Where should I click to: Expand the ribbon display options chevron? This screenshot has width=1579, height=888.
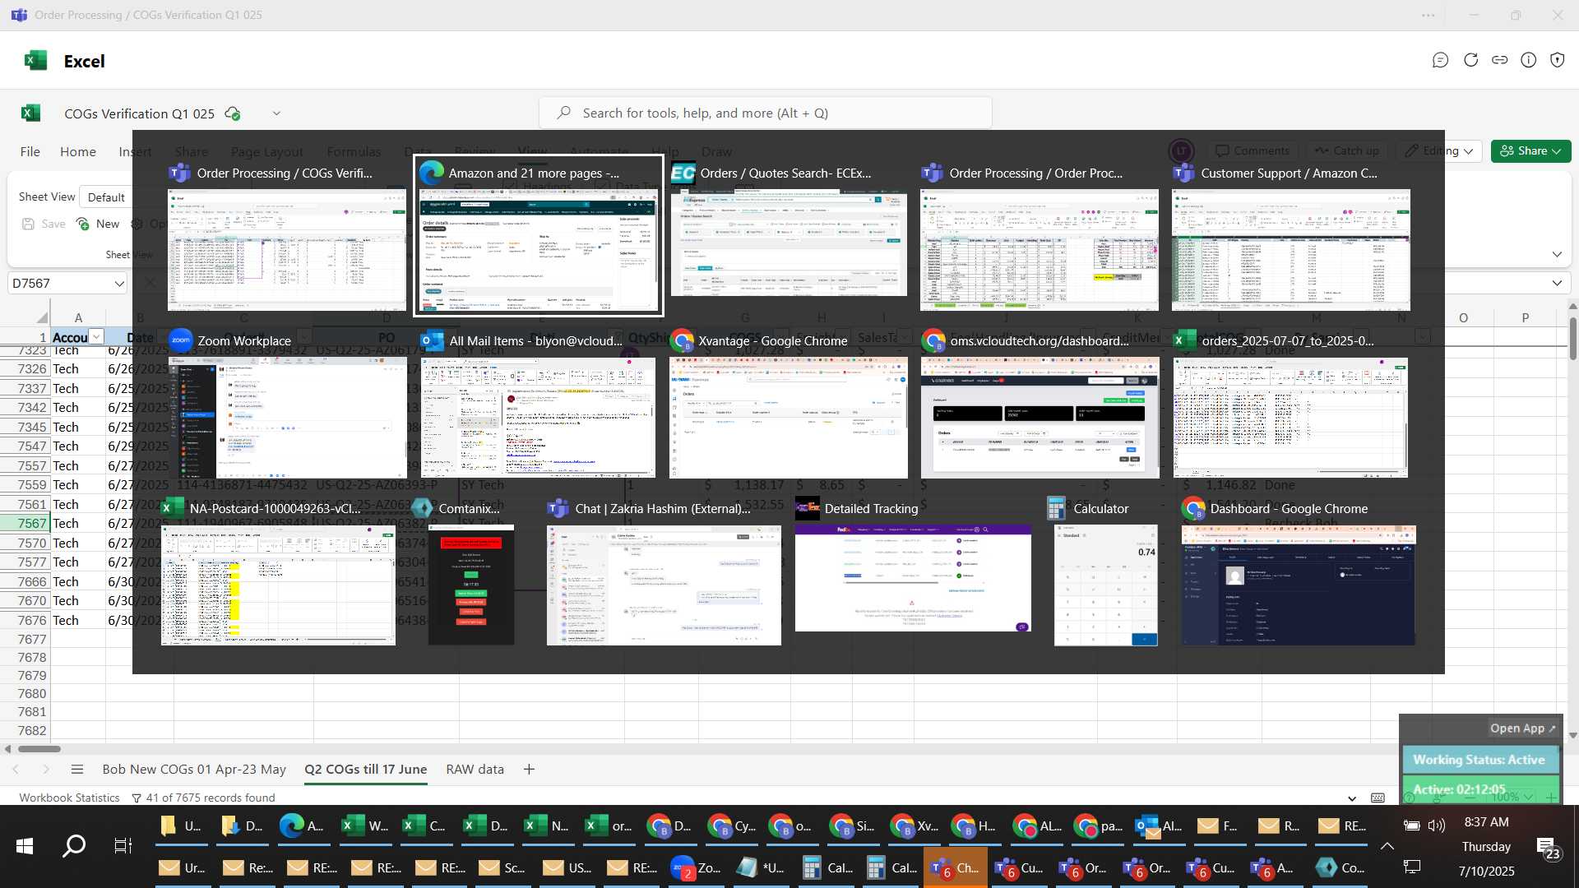pyautogui.click(x=1557, y=254)
